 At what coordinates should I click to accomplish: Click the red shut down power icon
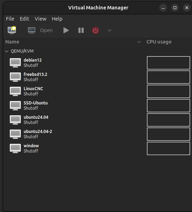pos(95,30)
